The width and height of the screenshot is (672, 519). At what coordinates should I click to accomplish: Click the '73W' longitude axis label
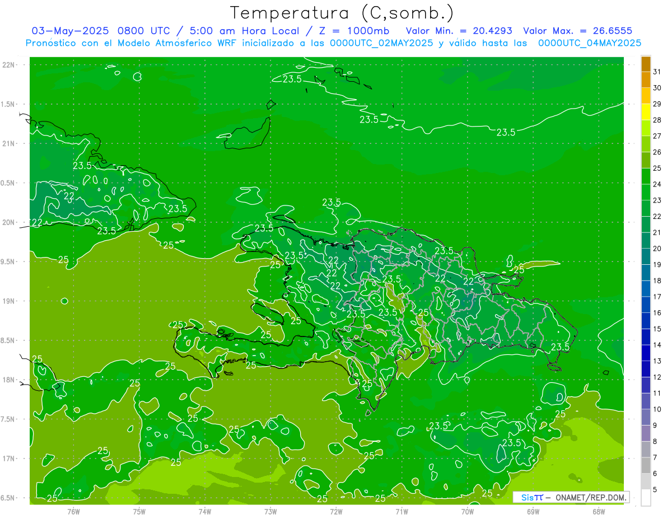click(270, 511)
